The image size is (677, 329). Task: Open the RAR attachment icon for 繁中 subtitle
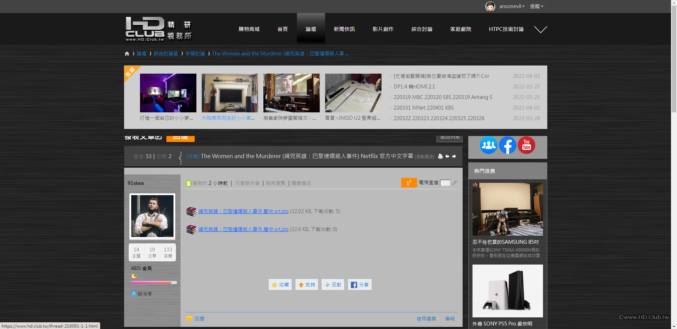[191, 211]
